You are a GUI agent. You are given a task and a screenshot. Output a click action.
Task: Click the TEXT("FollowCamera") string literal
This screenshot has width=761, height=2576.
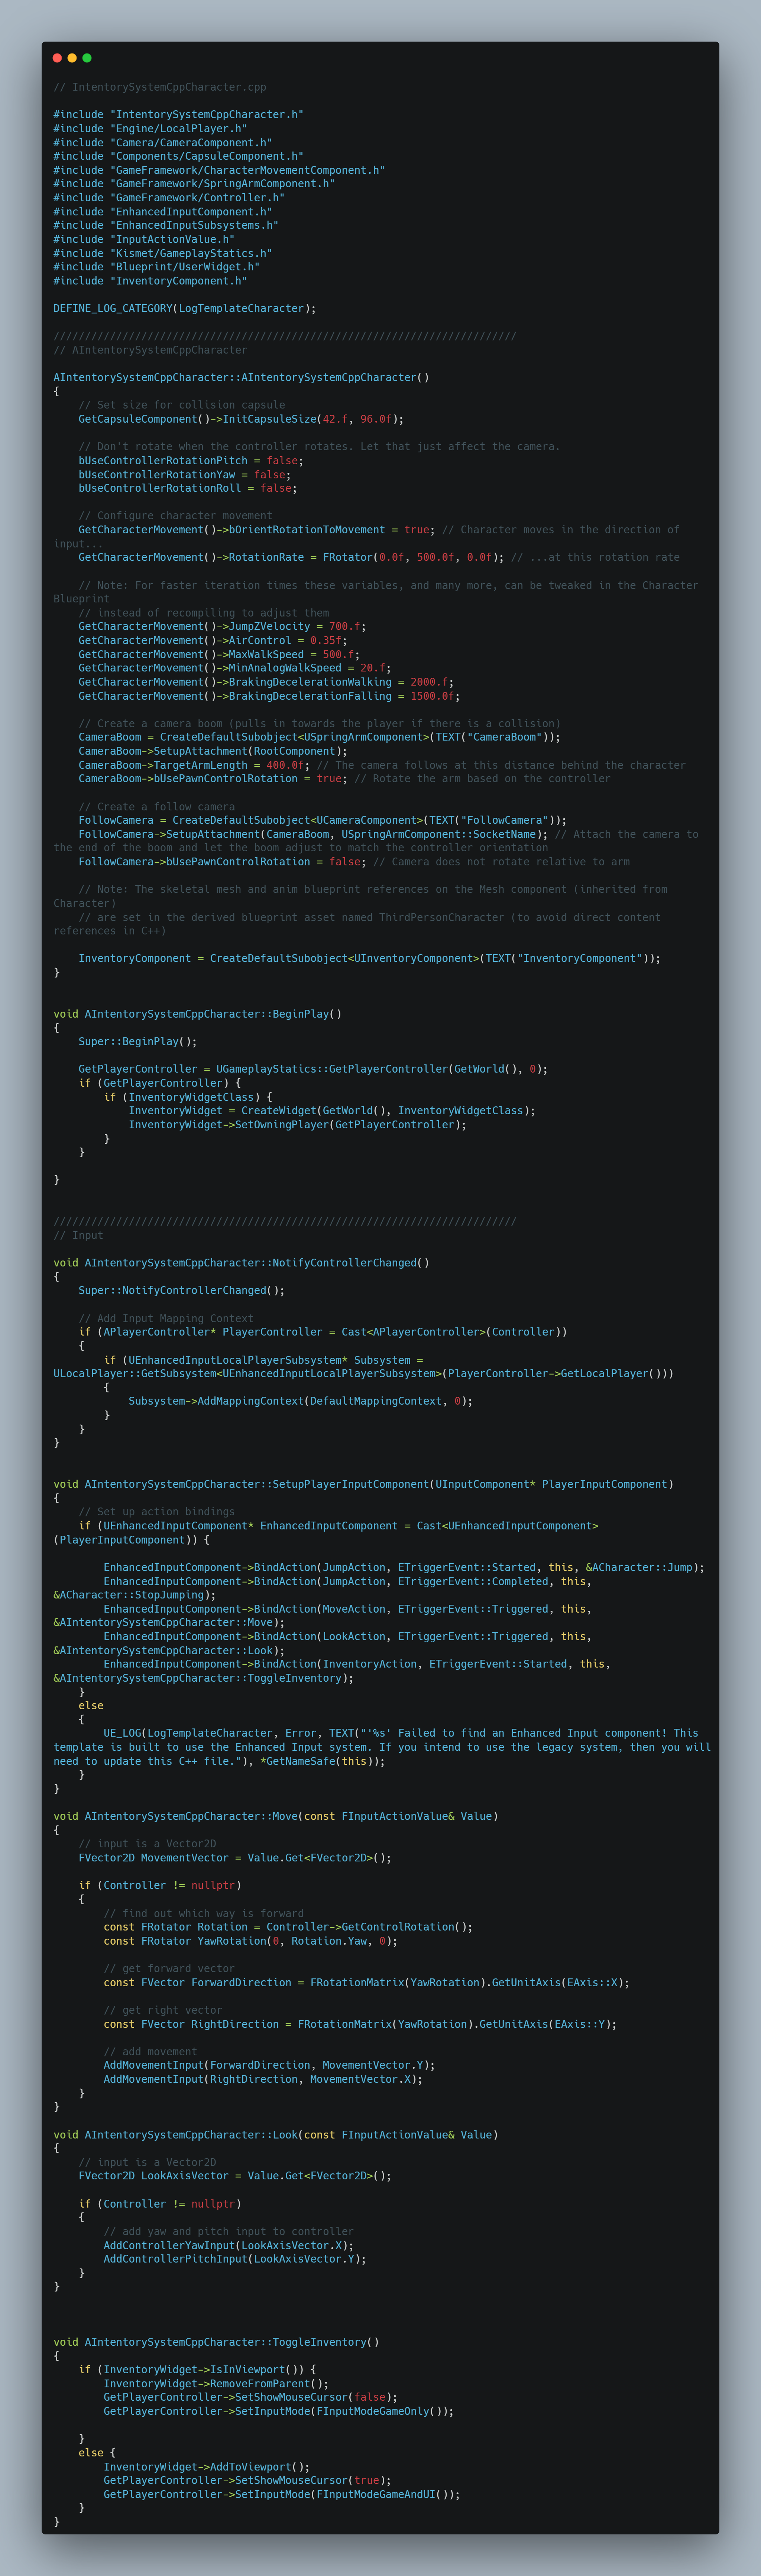pos(491,820)
